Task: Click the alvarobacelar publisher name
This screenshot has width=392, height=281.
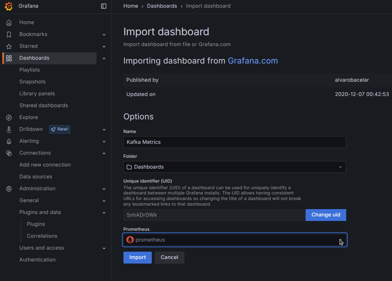Action: [x=352, y=80]
